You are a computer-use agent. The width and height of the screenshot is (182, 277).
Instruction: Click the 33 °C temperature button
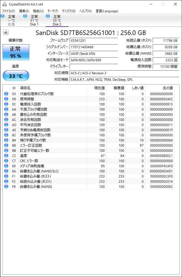(16, 76)
